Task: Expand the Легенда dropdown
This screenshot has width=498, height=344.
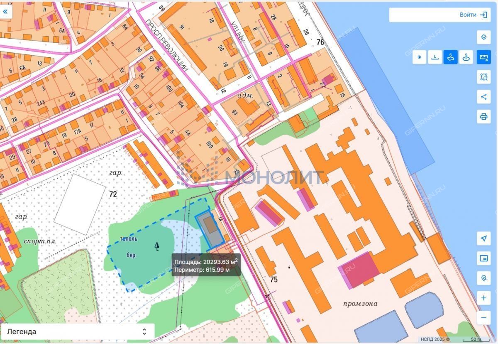Action: (x=77, y=332)
